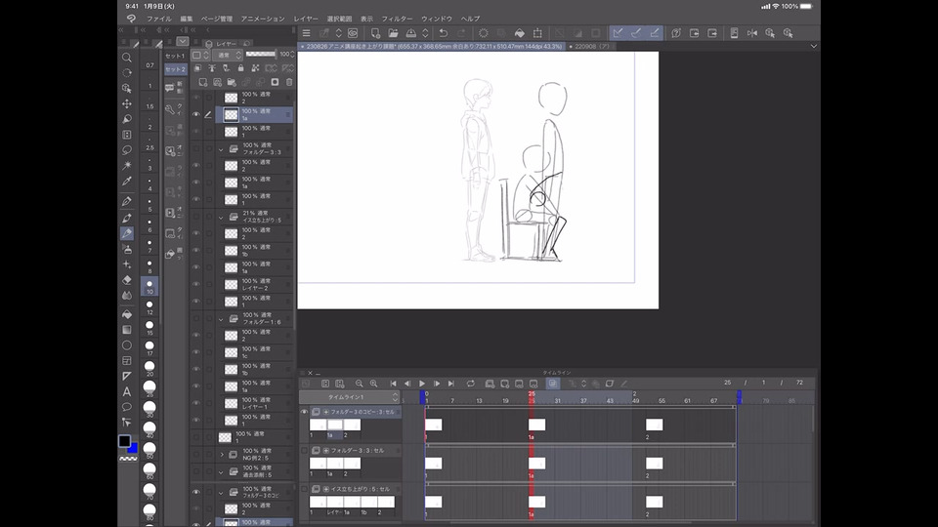
Task: Toggle loop playback in timeline
Action: 471,384
